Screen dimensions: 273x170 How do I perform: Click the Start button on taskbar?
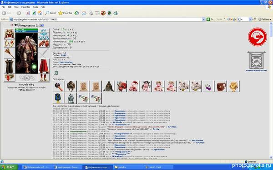(9, 167)
